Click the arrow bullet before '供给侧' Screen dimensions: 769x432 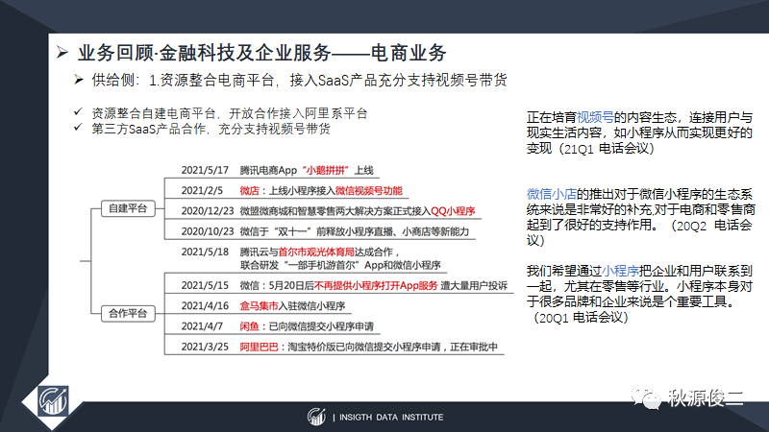(79, 80)
